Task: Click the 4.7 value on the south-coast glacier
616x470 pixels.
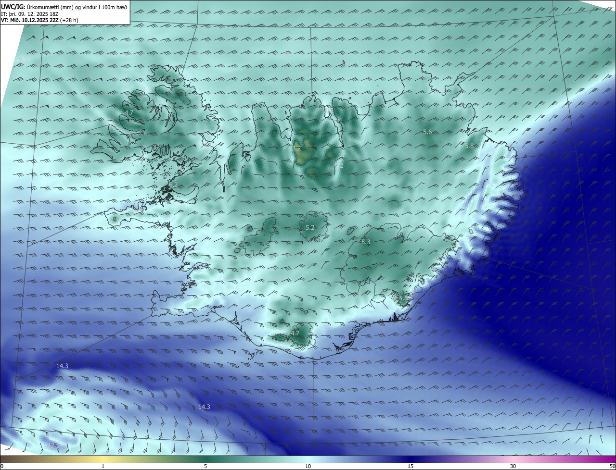Action: point(295,333)
